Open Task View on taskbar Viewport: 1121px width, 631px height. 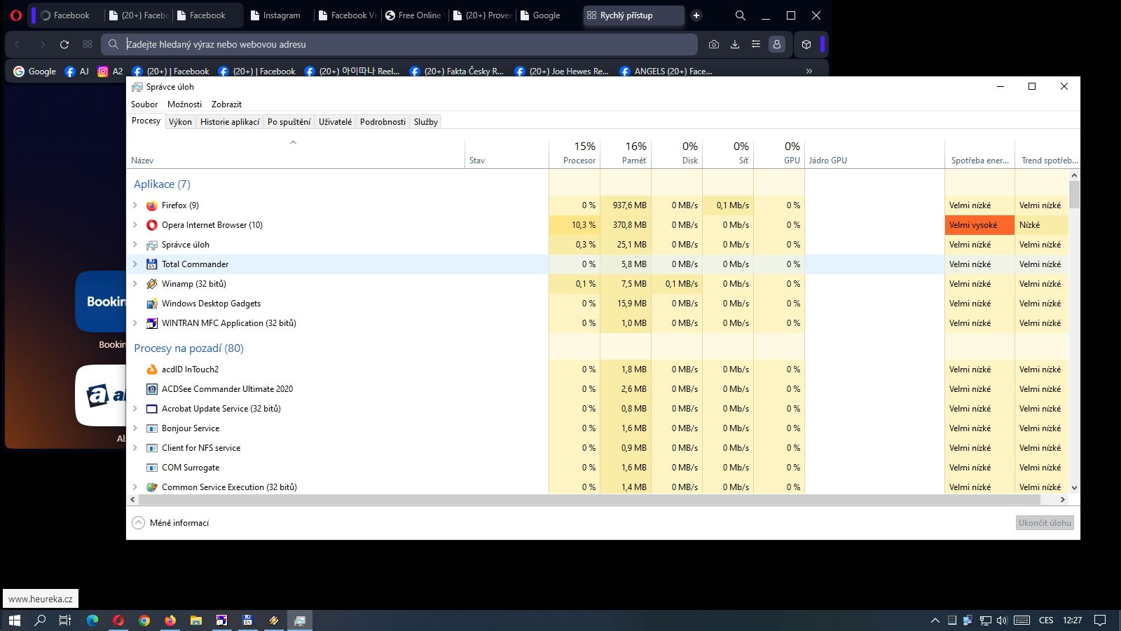tap(65, 620)
